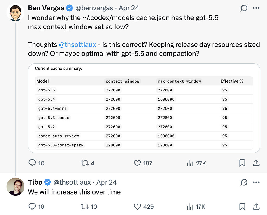This screenshot has width=267, height=215.
Task: Bookmark Ben Vargas's tweet
Action: click(x=242, y=163)
